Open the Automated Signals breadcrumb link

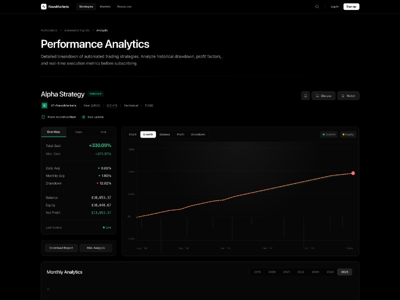point(77,30)
